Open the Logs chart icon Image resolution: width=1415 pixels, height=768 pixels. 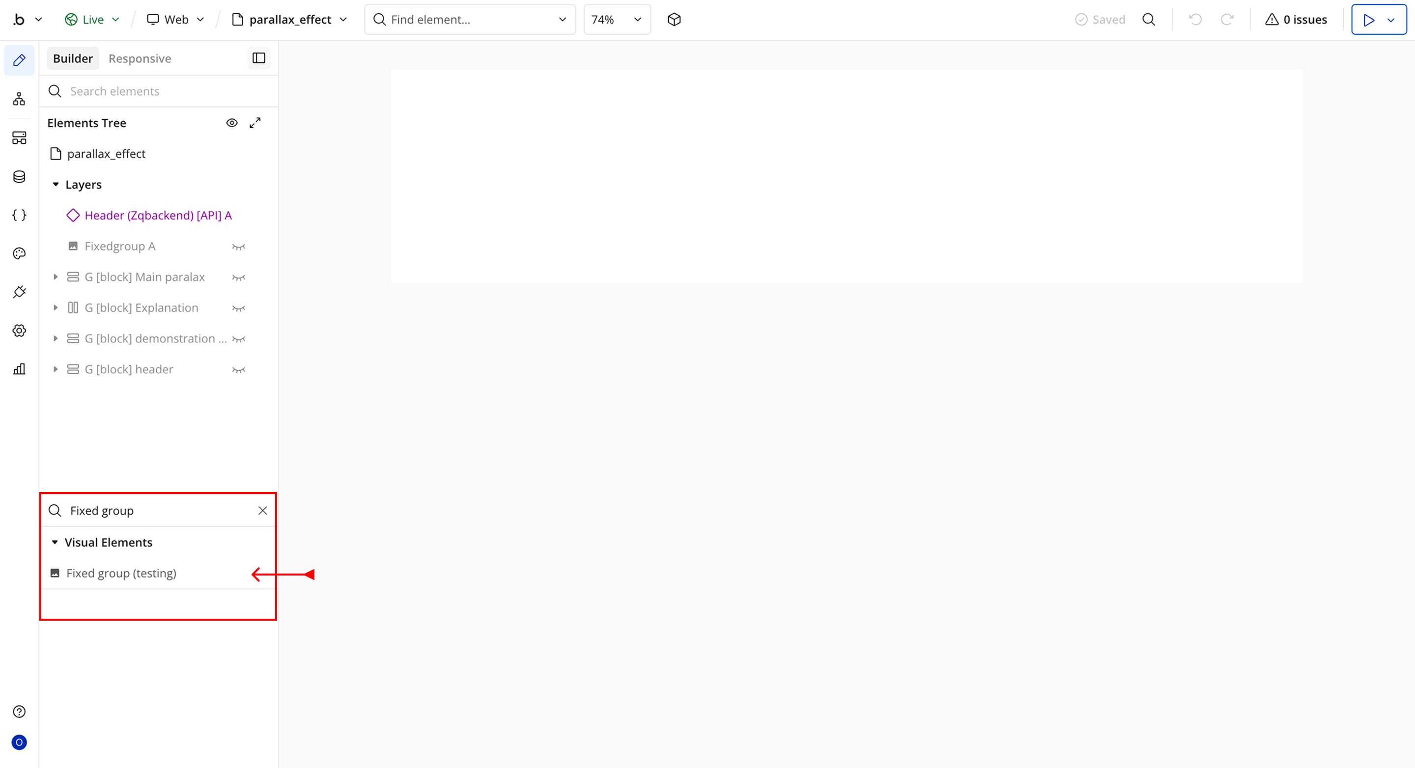[x=19, y=369]
